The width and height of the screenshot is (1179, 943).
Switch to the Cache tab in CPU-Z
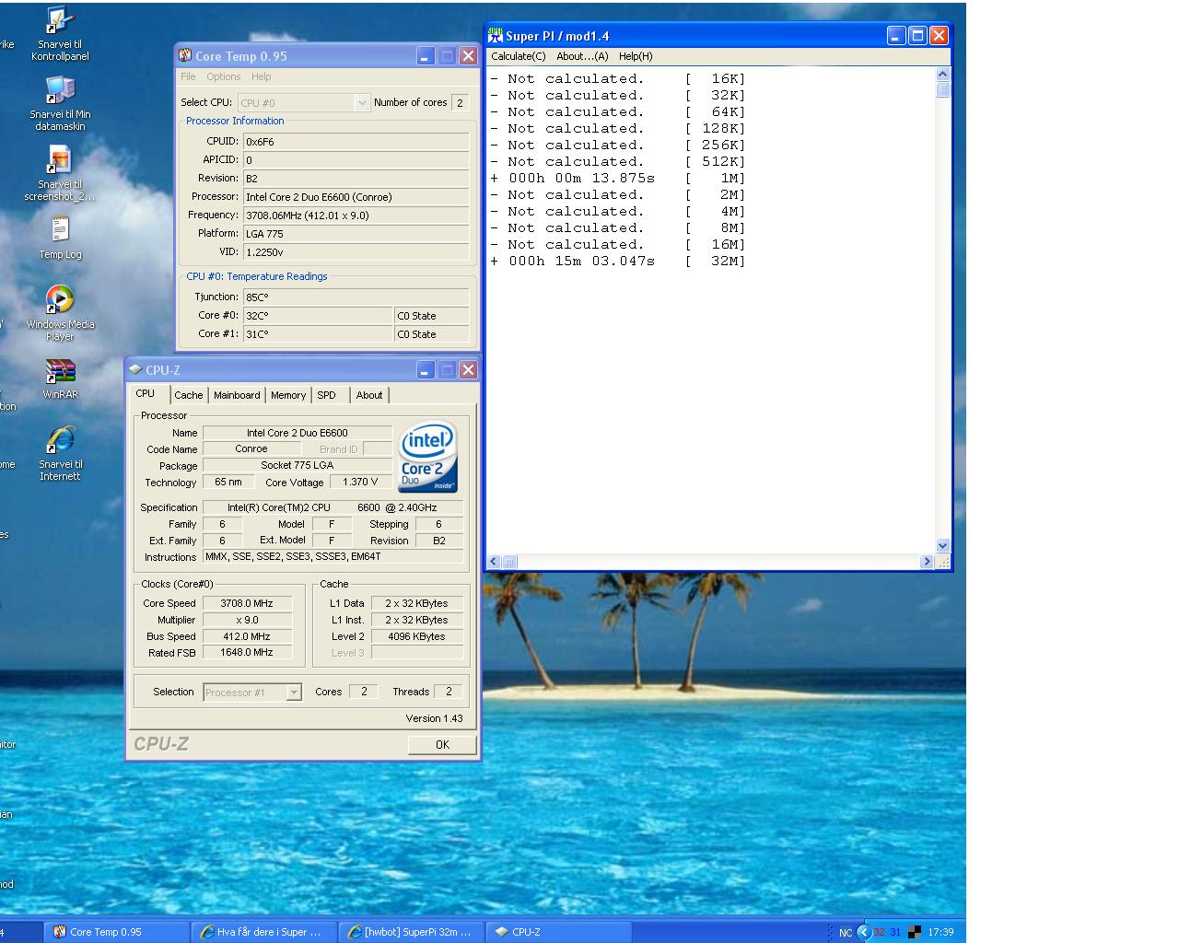[189, 395]
